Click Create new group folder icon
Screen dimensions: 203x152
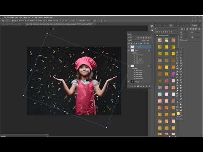click(x=144, y=86)
